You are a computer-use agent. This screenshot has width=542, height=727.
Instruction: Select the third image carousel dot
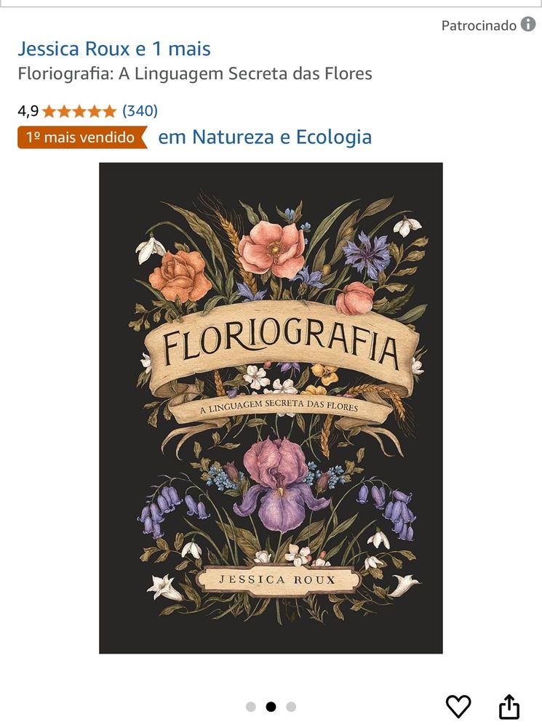pyautogui.click(x=291, y=707)
